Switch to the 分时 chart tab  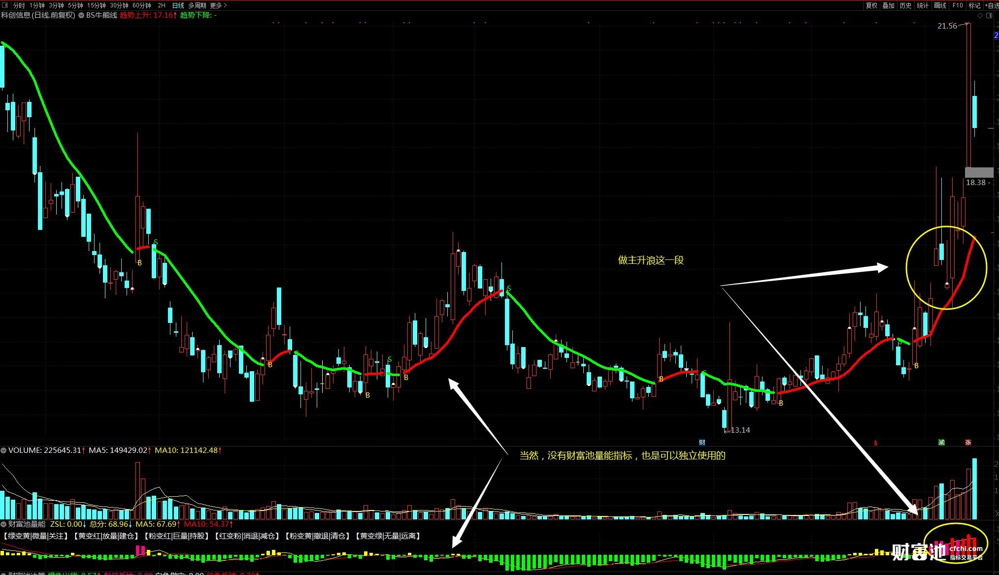pyautogui.click(x=19, y=5)
